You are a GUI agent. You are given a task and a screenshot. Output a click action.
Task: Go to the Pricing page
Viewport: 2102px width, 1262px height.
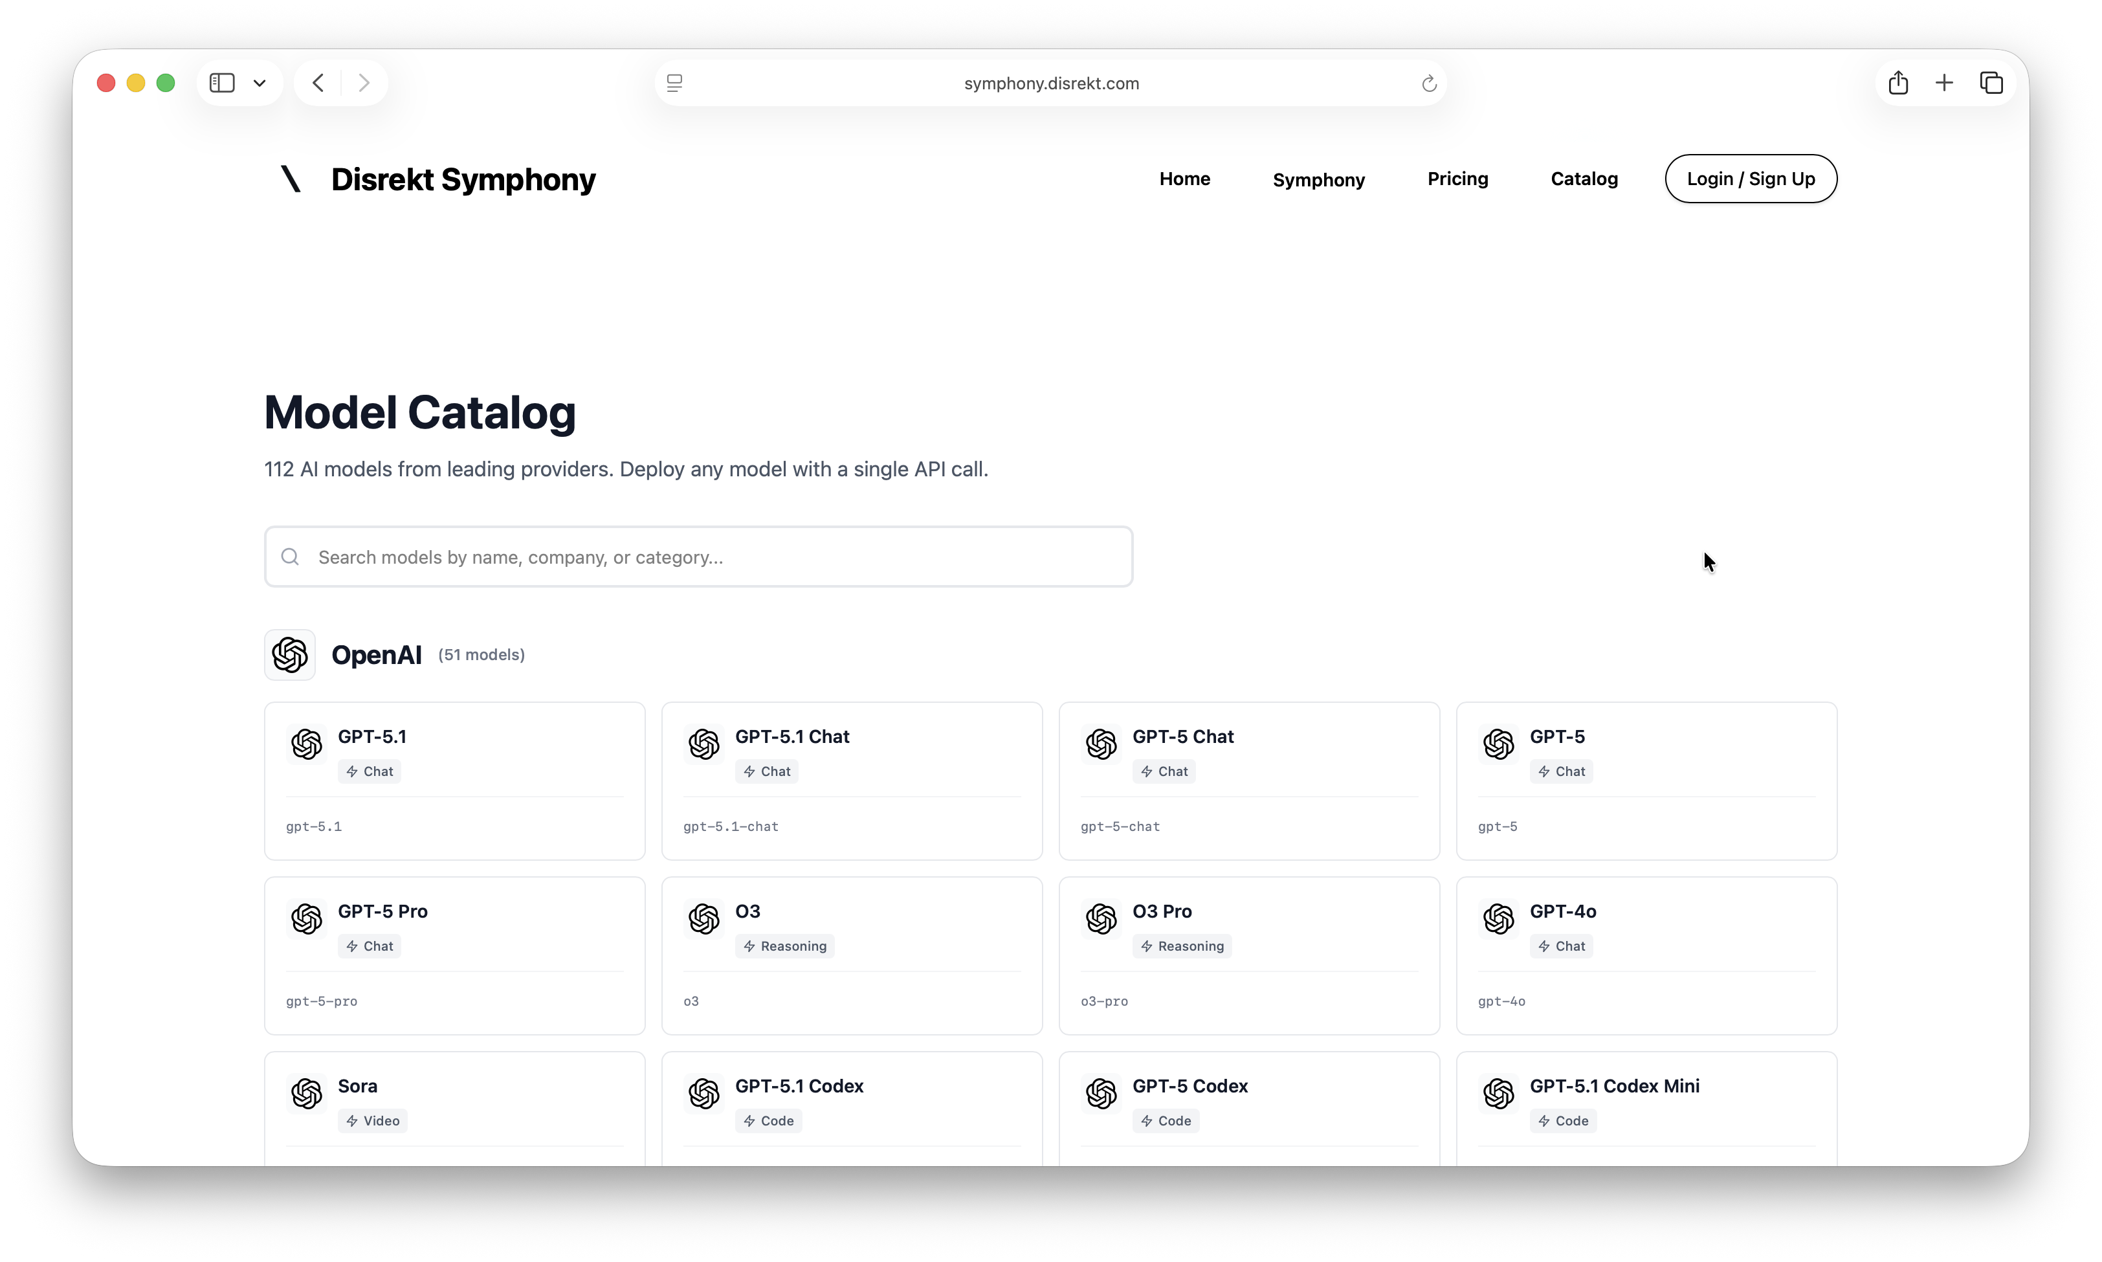tap(1457, 179)
